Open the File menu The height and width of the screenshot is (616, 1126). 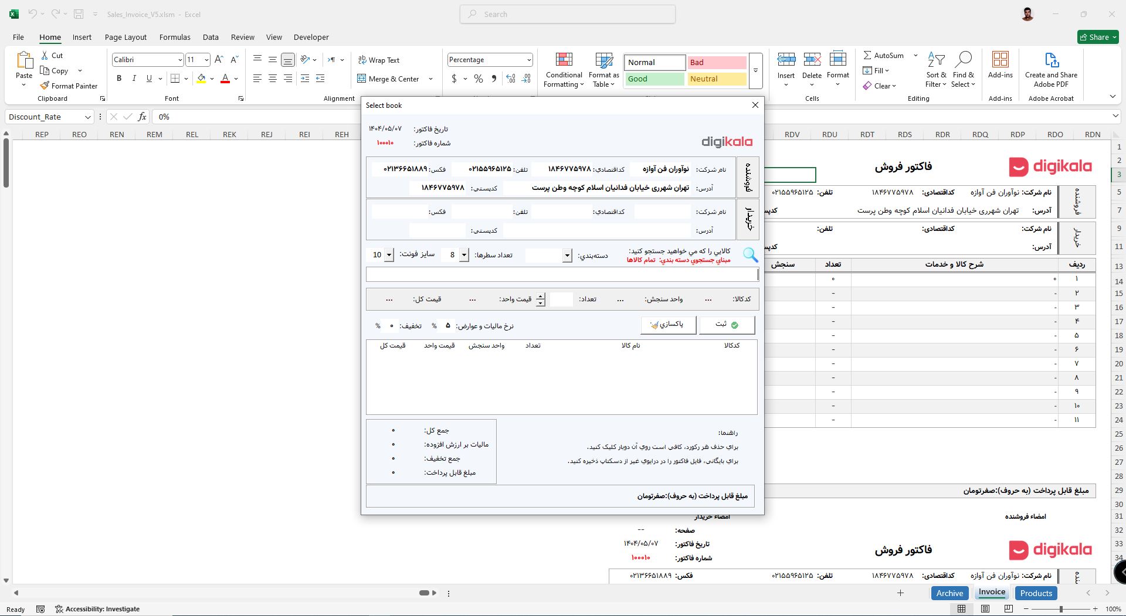[x=18, y=37]
